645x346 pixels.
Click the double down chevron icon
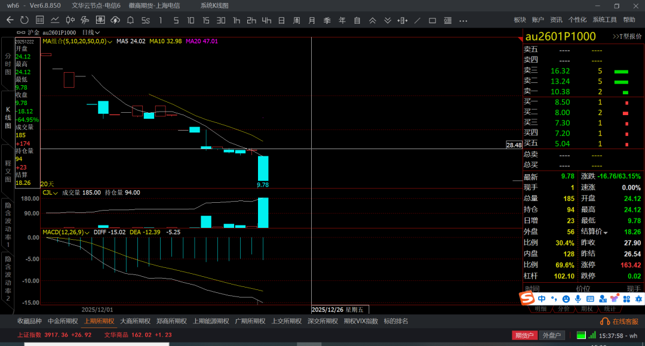click(x=388, y=20)
